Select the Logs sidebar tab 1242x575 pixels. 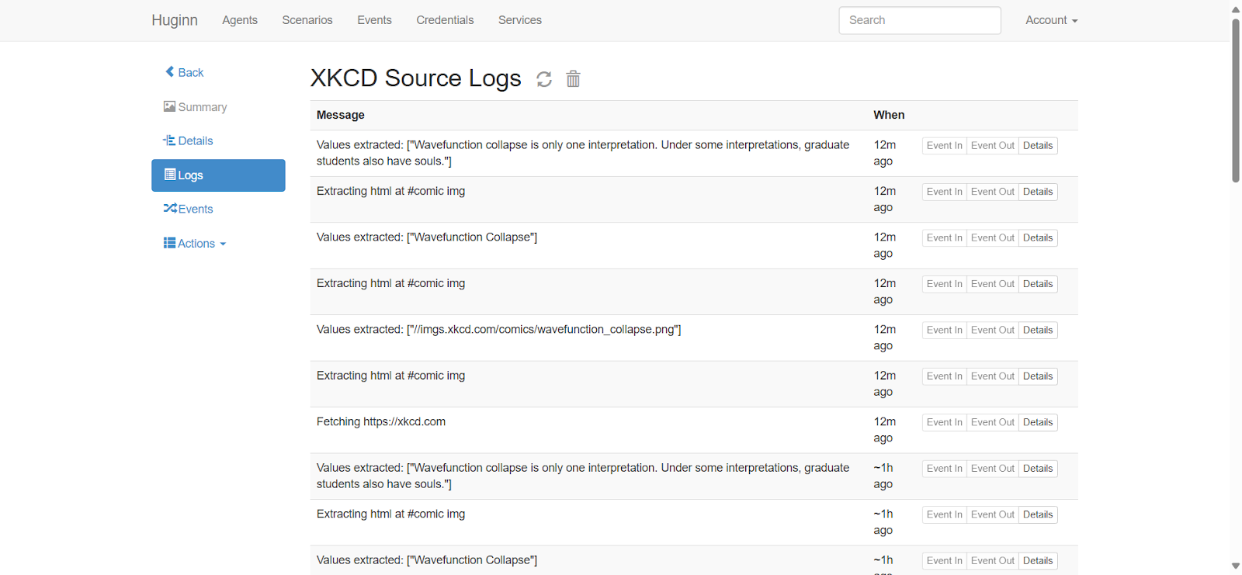pos(218,175)
